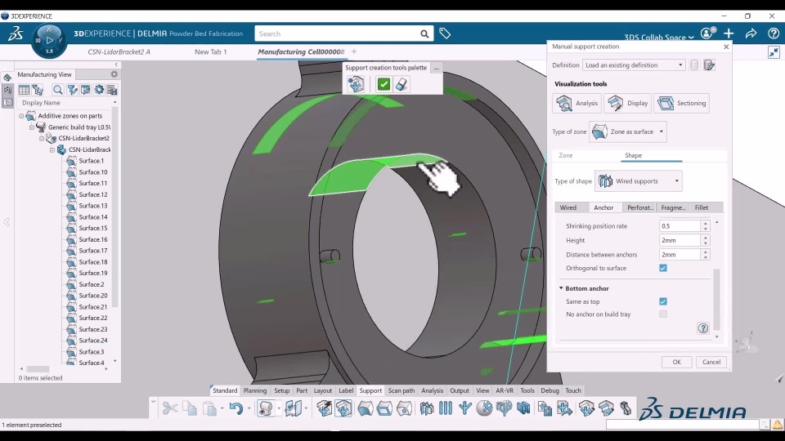The image size is (785, 441).
Task: Switch to the Wired tab
Action: click(x=568, y=207)
